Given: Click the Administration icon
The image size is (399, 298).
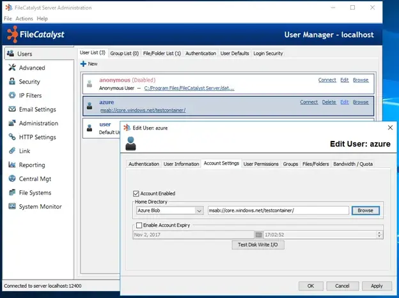Looking at the screenshot, I should point(12,123).
